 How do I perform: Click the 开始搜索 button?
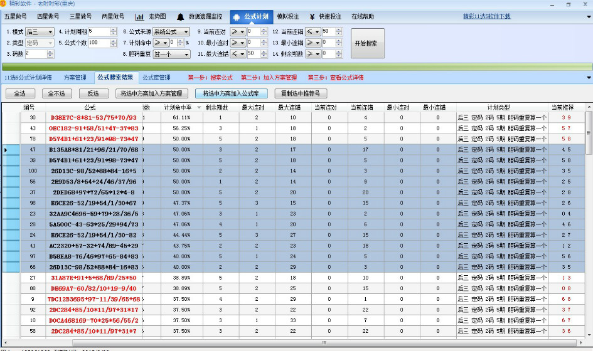point(367,43)
